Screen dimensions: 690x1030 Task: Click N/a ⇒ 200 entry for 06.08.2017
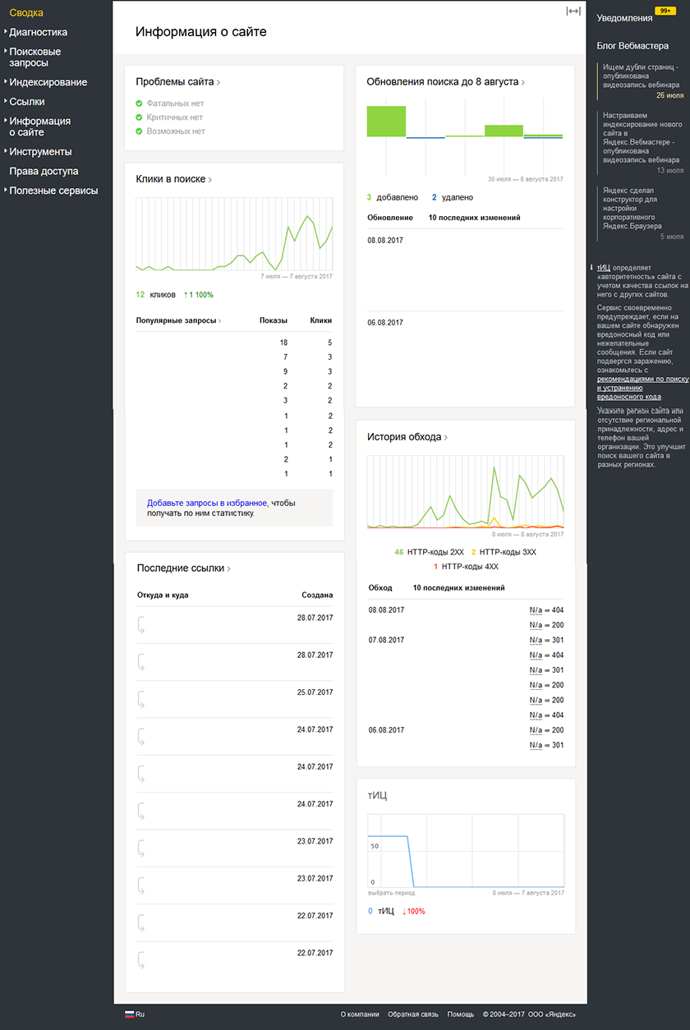(x=547, y=730)
